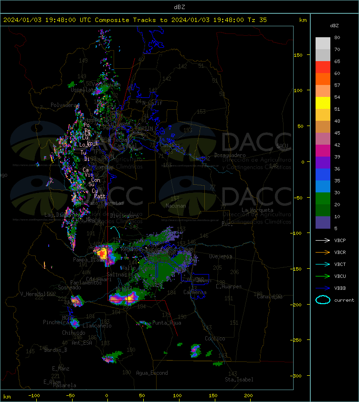Click the cyan 'current' ellipse legend icon
Screen dimensions: 359x402
[323, 300]
